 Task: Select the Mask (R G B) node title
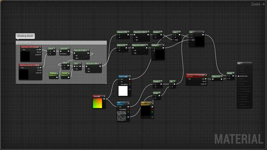(216, 77)
